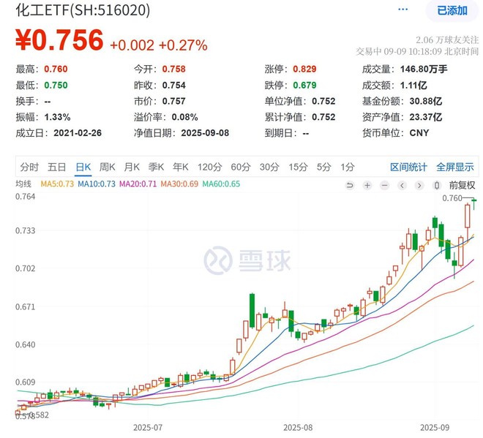Click the candlestick style icon
Screen dimensions: 483x438
(x=436, y=186)
